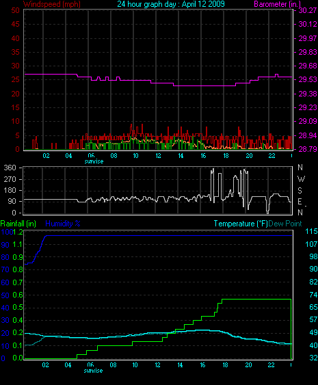Click the 360 degree wind direction tick
This screenshot has width=318, height=385.
[10, 168]
